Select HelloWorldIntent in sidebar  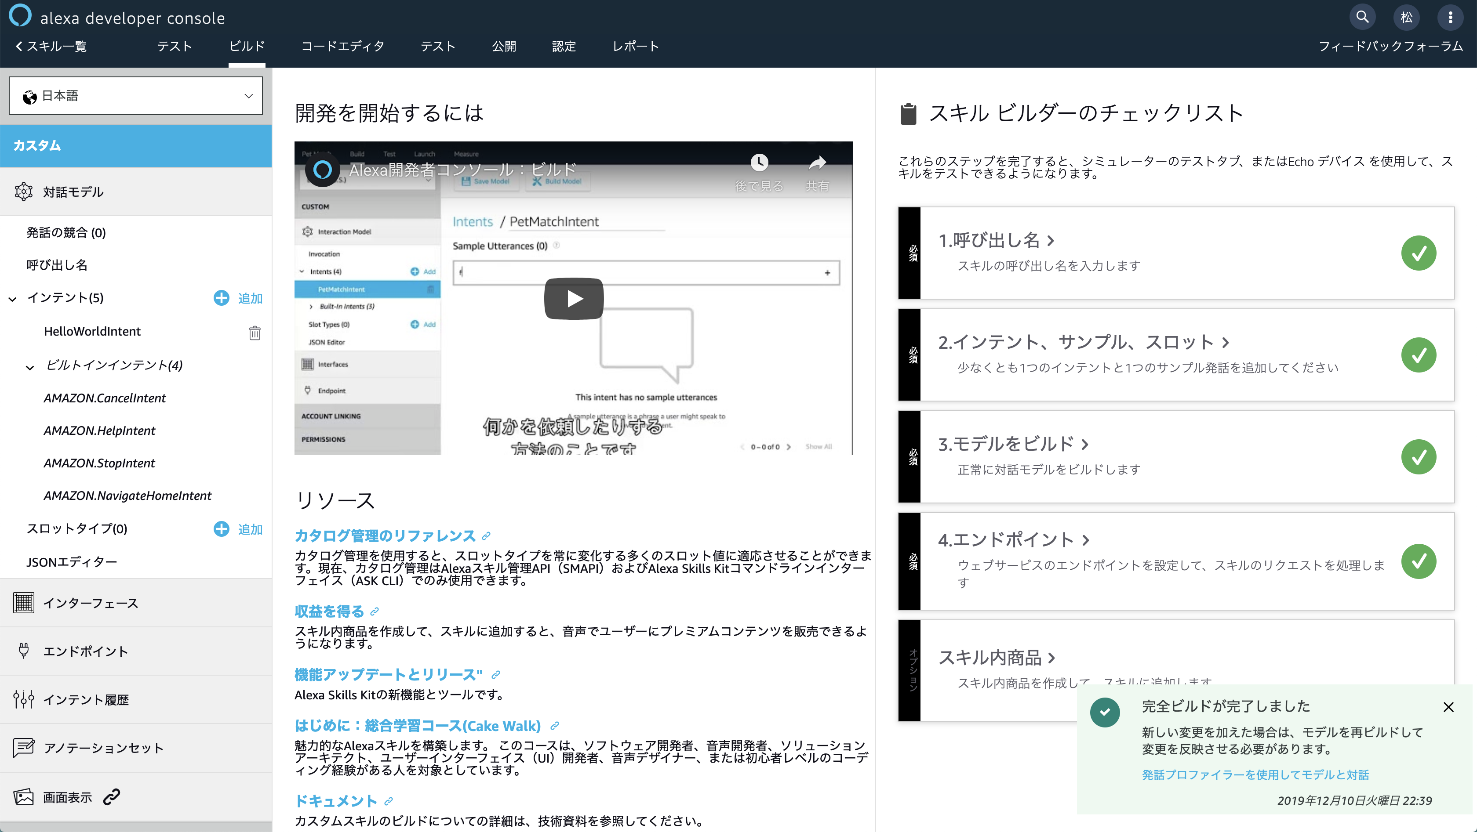[92, 331]
